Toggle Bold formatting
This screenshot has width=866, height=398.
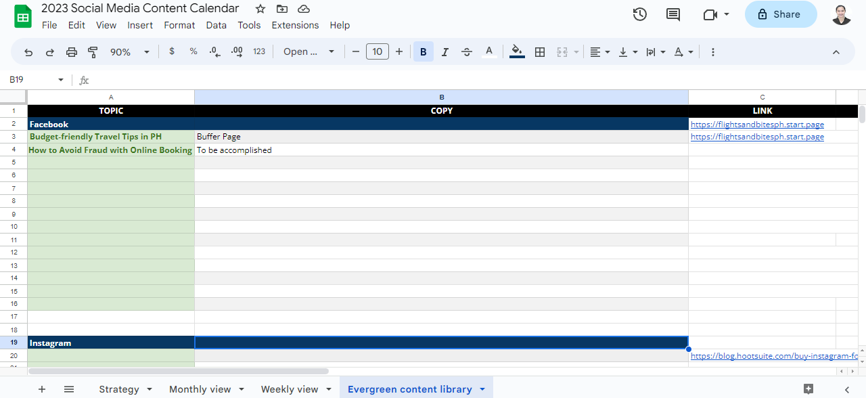click(424, 51)
